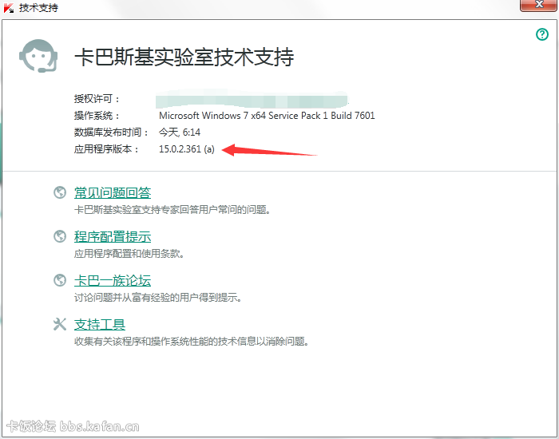Viewport: 559px width, 439px height.
Task: Click the support agent headset icon
Action: click(x=38, y=56)
